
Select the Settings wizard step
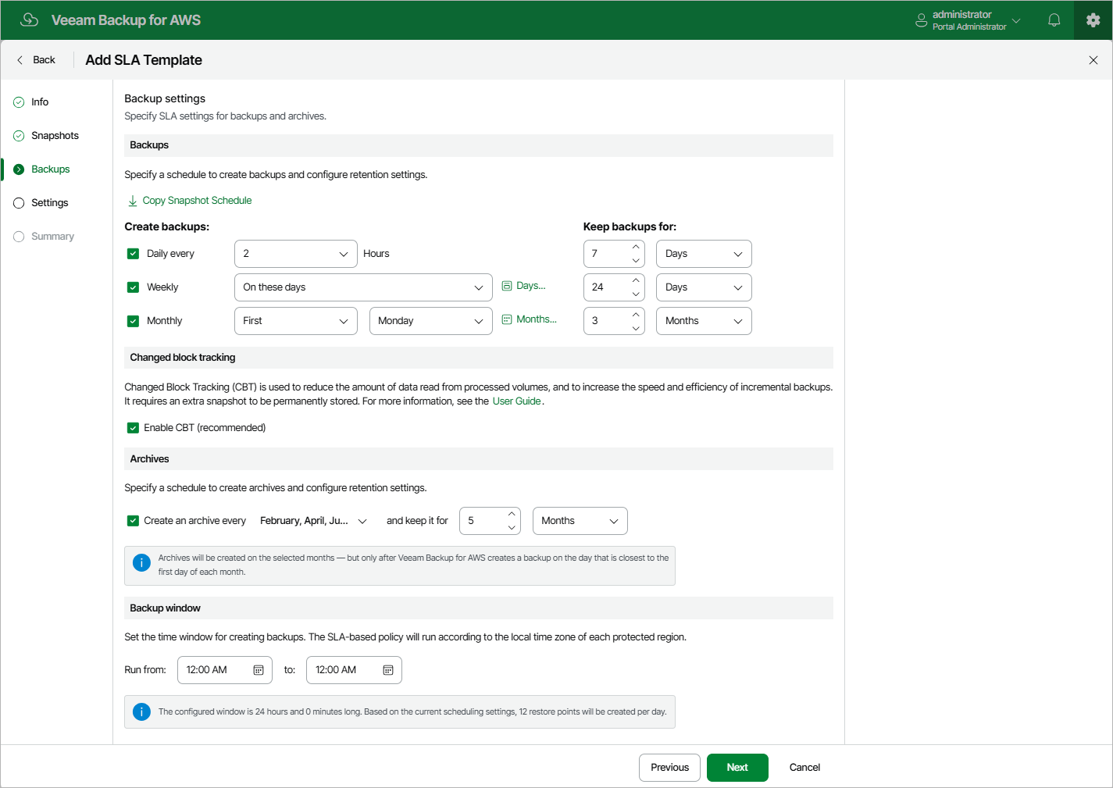tap(49, 202)
